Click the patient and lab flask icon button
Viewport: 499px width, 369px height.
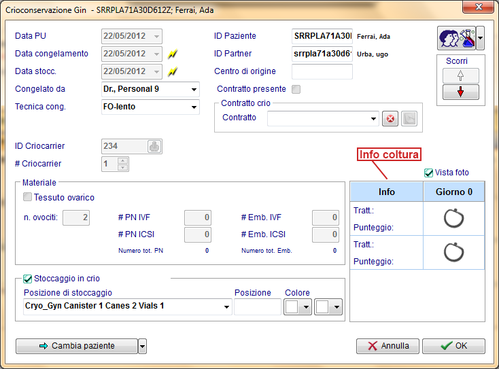[456, 38]
